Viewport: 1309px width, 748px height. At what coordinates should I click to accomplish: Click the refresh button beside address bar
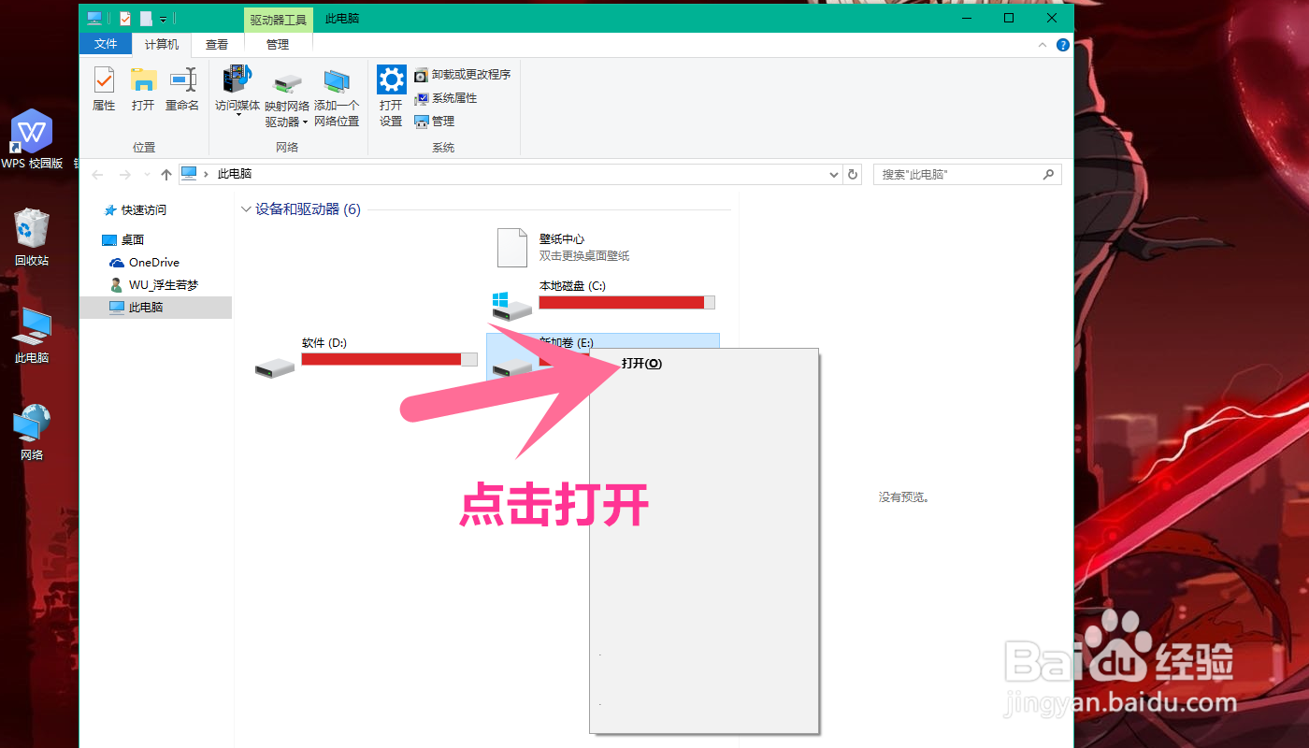click(x=852, y=174)
